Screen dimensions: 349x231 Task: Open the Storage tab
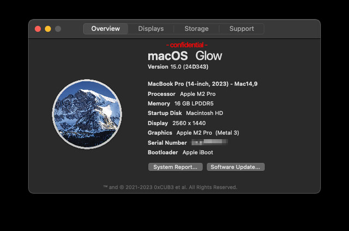pos(196,29)
